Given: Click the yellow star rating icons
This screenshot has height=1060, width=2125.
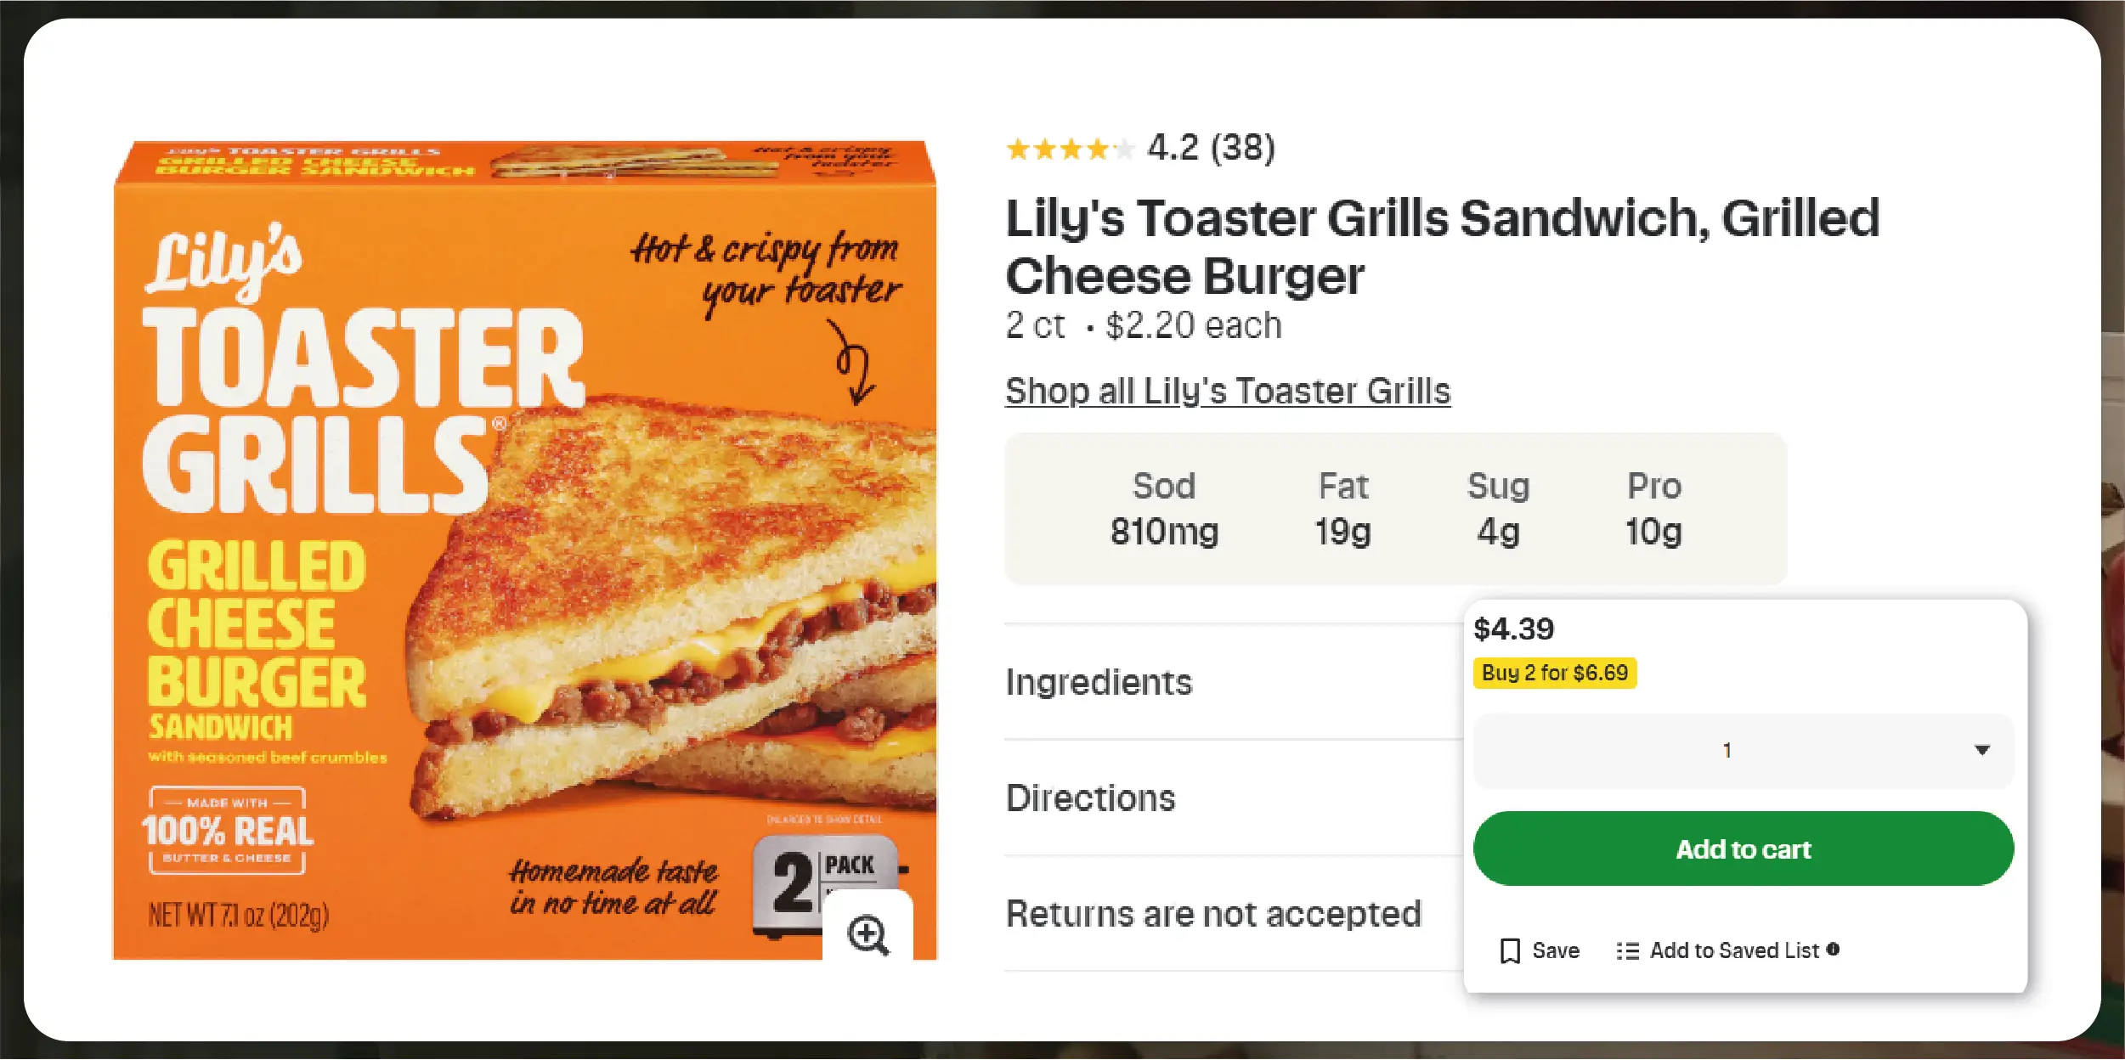Looking at the screenshot, I should pos(1069,149).
